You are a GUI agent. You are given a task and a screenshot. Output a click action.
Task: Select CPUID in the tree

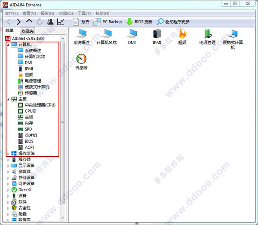(x=27, y=111)
